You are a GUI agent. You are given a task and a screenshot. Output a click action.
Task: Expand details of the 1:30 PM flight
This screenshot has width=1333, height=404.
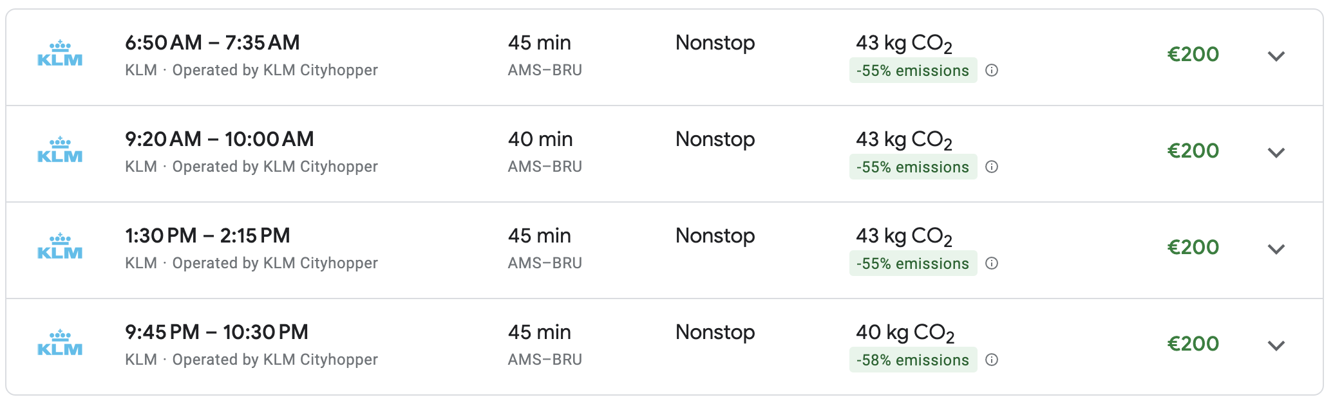pos(1276,250)
